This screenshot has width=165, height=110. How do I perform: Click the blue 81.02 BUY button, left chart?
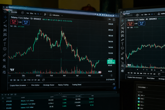(x=26, y=22)
